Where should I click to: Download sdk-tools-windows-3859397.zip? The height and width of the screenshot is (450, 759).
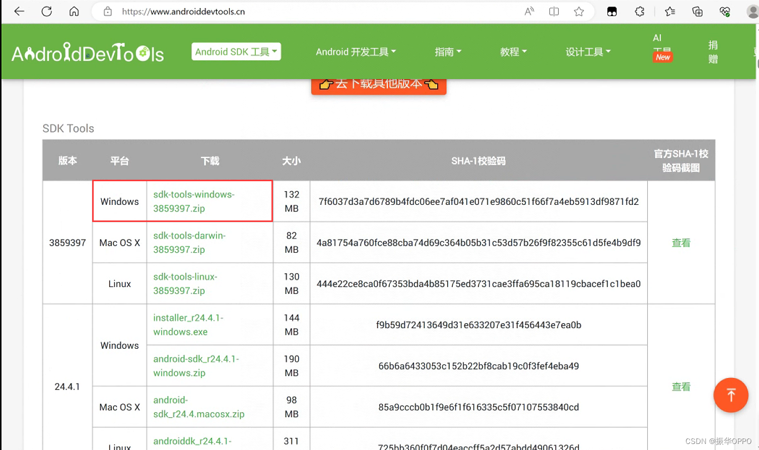[194, 201]
